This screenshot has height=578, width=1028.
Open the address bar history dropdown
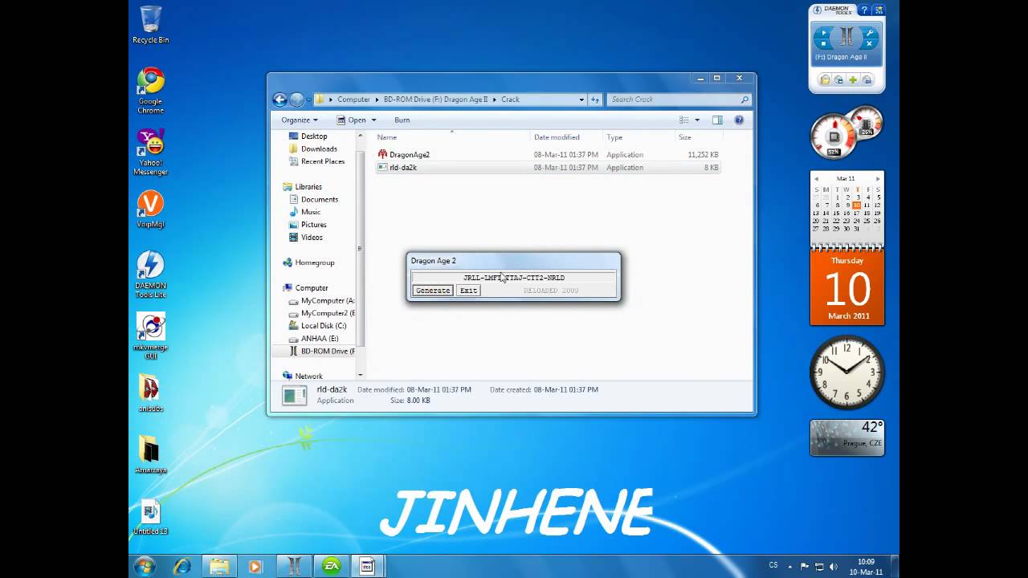point(581,100)
